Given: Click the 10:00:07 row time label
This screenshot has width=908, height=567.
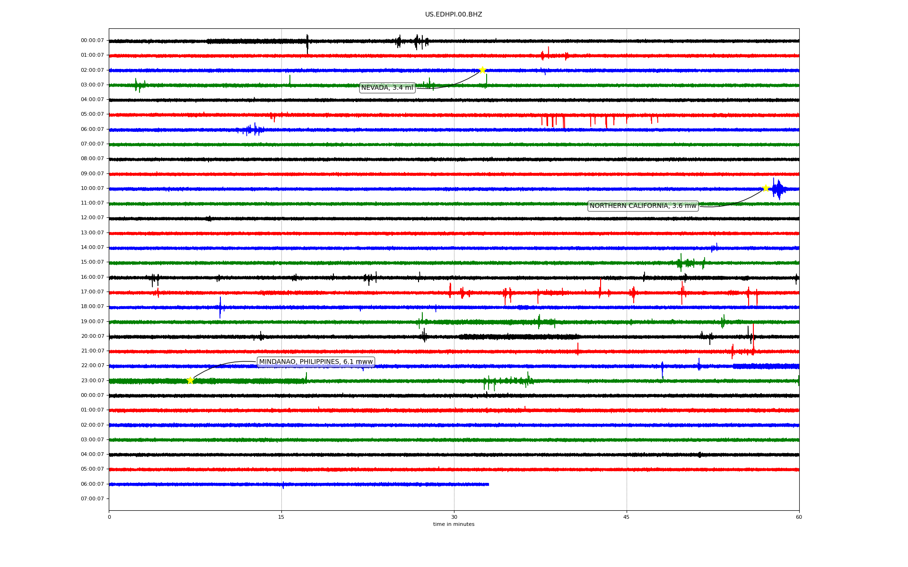Looking at the screenshot, I should coord(92,189).
